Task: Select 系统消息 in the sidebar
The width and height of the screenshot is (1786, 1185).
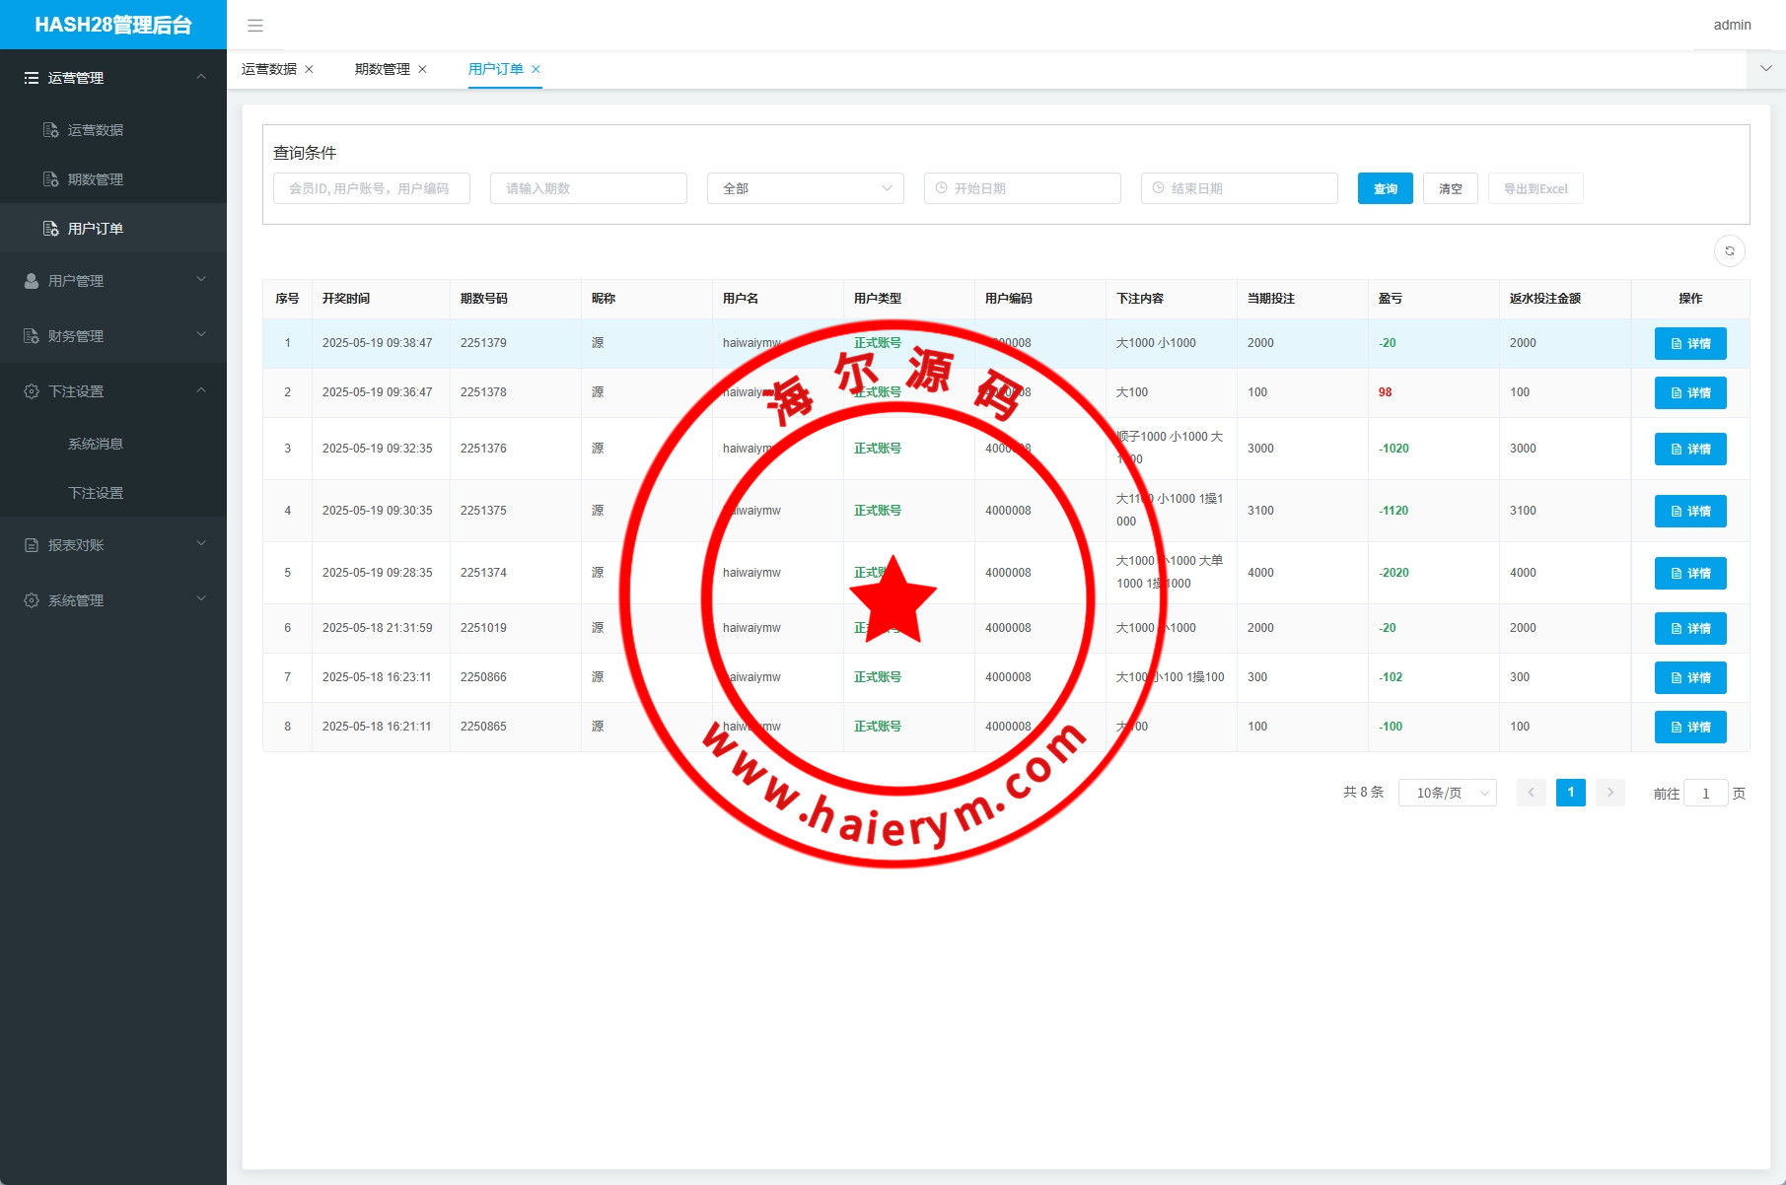Action: pyautogui.click(x=95, y=444)
